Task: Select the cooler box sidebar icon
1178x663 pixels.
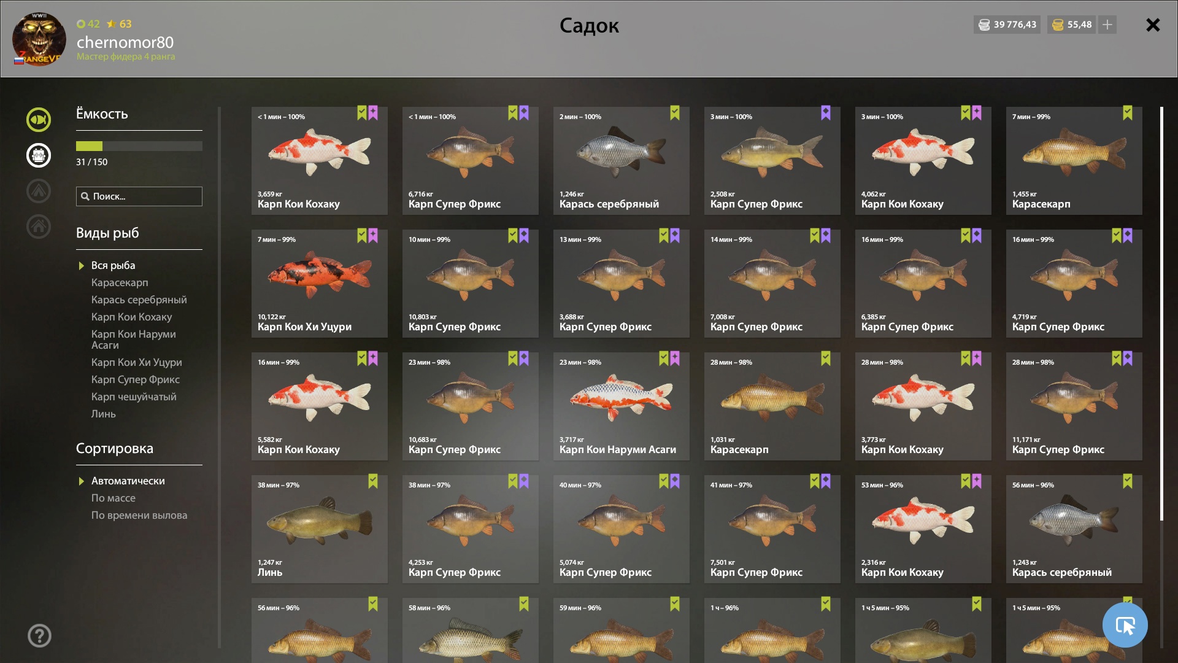Action: click(x=38, y=155)
